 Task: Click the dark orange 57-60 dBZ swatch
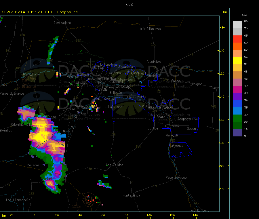(237, 46)
